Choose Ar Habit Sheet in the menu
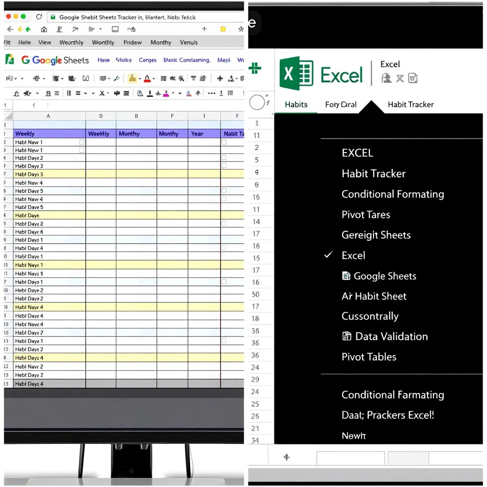Screen dimensions: 487x487 pyautogui.click(x=374, y=296)
